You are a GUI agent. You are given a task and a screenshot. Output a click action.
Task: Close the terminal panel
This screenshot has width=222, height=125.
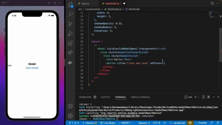click(x=218, y=97)
